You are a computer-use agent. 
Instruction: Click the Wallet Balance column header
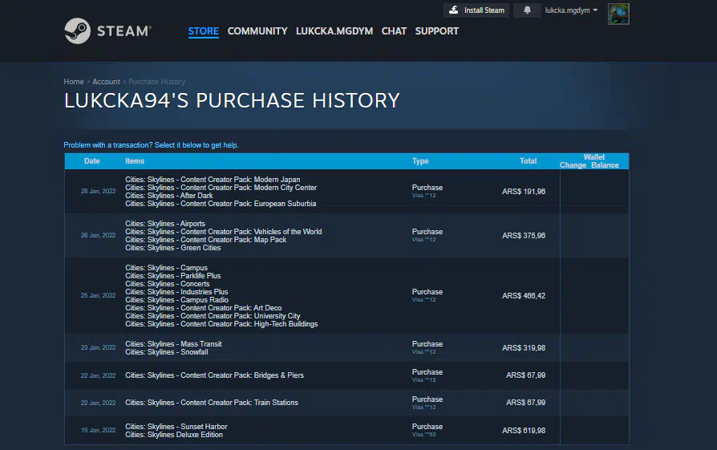[605, 165]
